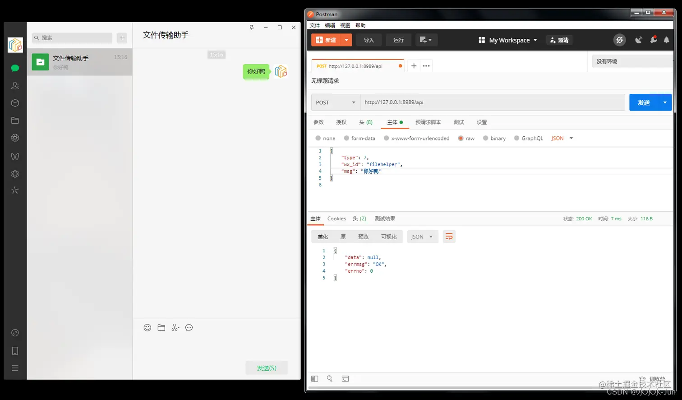
Task: Click the 新建 button in Postman
Action: [x=326, y=40]
